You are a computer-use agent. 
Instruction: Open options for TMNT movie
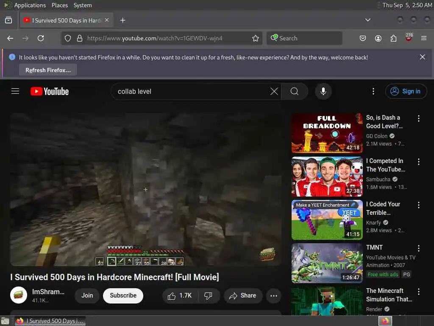coord(419,248)
